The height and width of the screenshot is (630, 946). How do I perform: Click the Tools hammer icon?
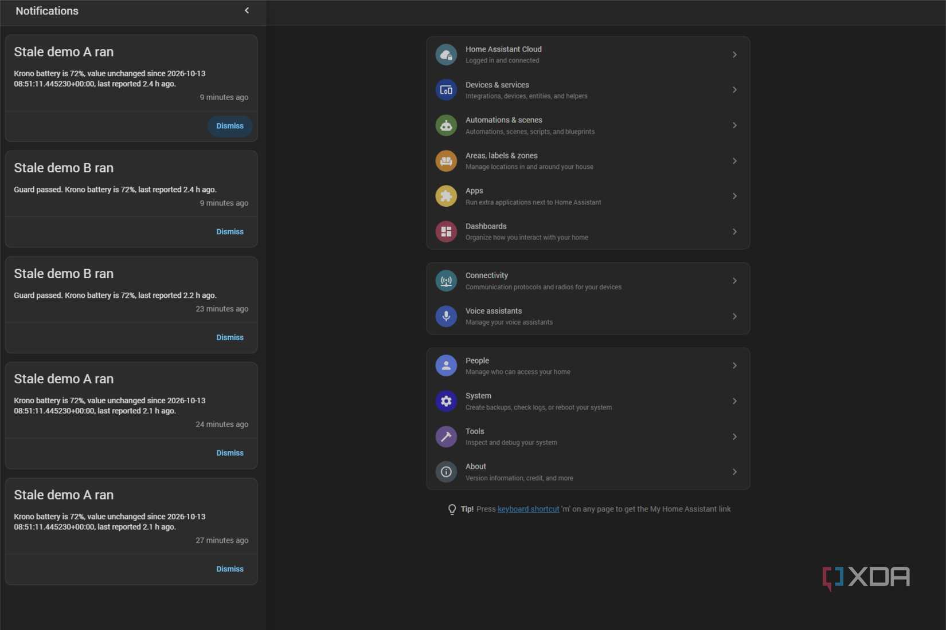point(446,436)
